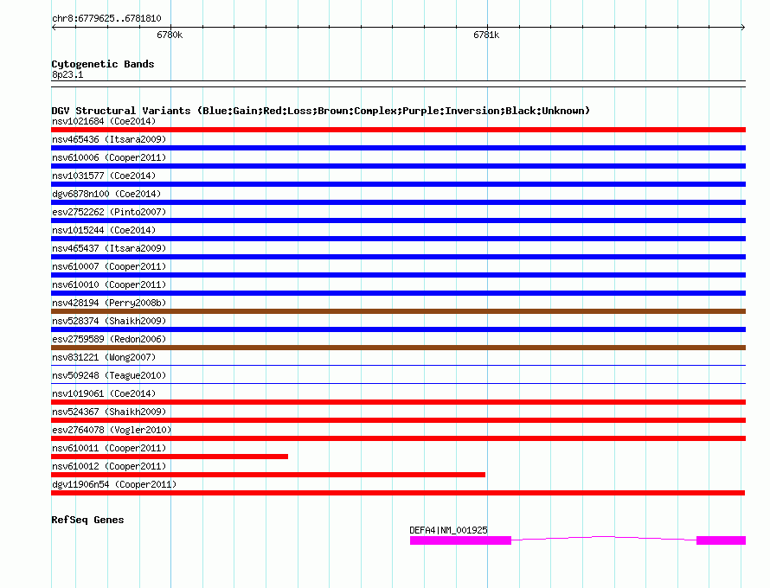Select the blue nsv465437 variant bar

click(398, 257)
